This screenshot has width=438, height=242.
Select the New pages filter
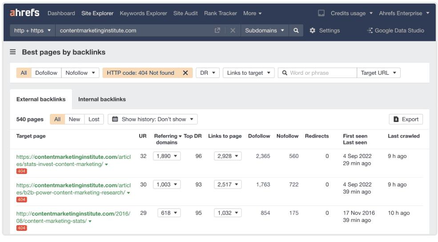tap(74, 119)
